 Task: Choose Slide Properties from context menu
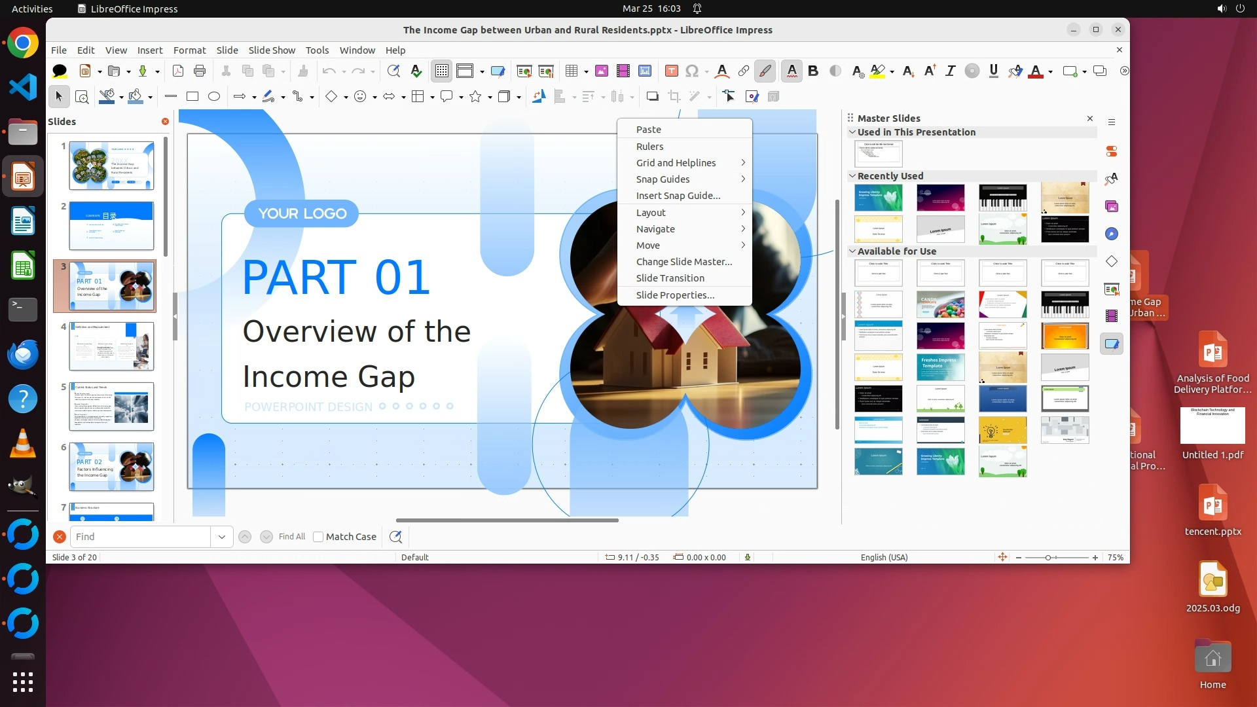coord(675,295)
